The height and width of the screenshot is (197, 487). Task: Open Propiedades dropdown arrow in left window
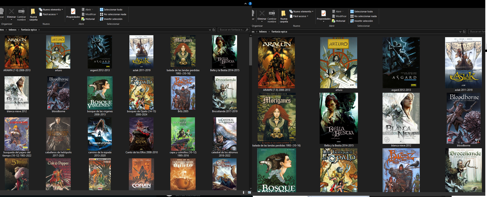coord(73,20)
